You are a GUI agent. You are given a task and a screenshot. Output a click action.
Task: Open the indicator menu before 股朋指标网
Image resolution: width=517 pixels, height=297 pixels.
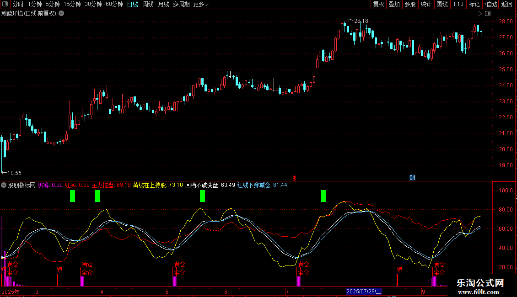4,186
